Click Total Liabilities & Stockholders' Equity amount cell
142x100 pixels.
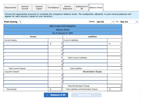coord(115,89)
